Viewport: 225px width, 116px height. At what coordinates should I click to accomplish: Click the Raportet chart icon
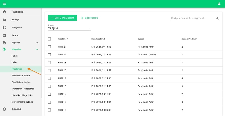4,43
